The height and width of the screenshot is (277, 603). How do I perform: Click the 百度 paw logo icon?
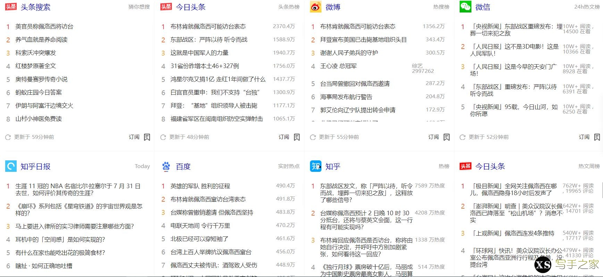pos(166,166)
